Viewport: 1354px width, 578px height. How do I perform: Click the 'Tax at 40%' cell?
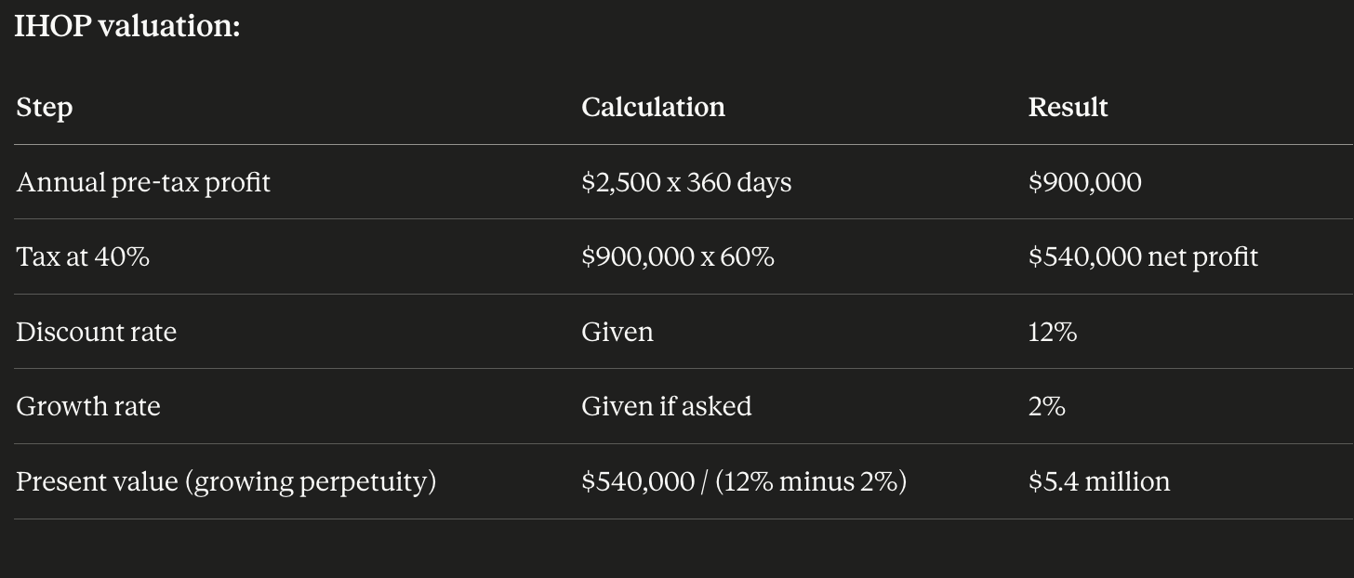pos(83,256)
